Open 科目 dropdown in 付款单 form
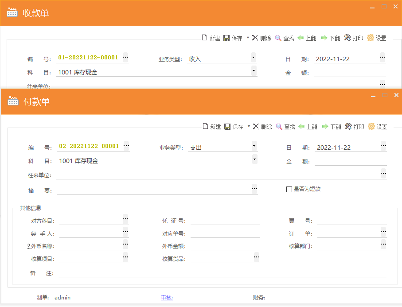Screen dimensions: 402x307 point(254,159)
